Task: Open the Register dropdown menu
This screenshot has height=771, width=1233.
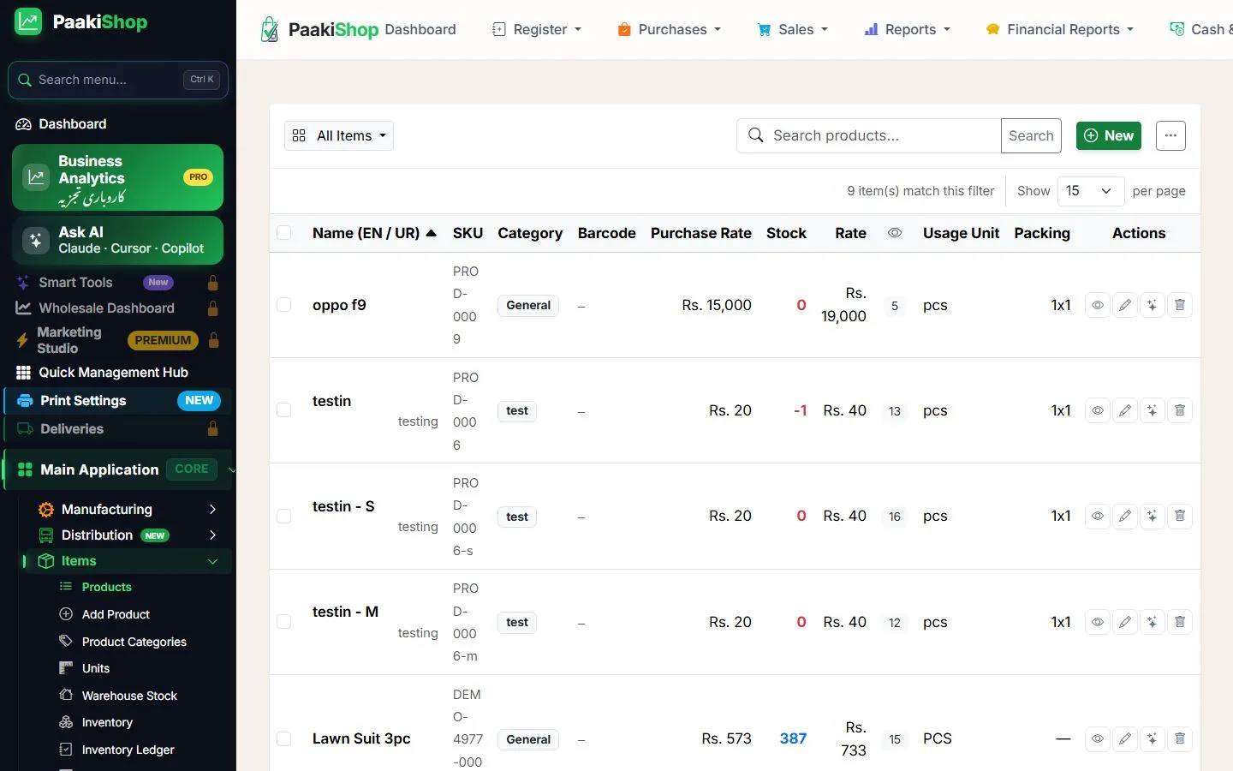Action: pos(537,29)
